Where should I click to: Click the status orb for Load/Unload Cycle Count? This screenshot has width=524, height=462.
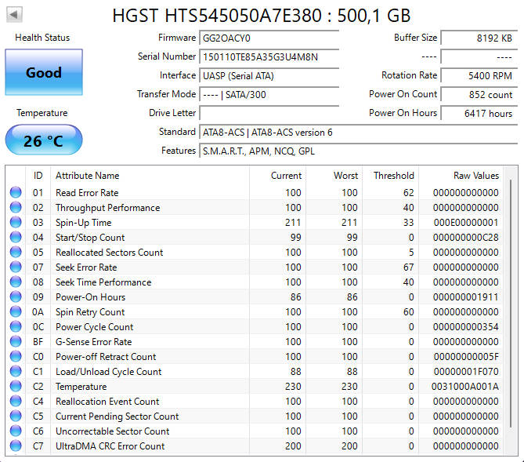(x=16, y=371)
